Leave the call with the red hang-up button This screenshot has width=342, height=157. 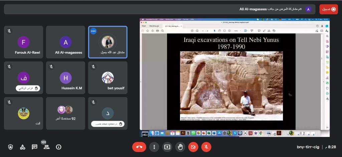pos(139,147)
